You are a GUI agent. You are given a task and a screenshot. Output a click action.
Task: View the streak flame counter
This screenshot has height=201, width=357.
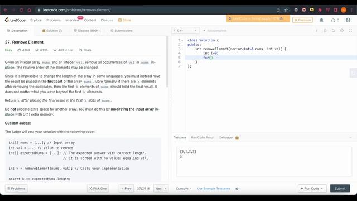pos(335,20)
